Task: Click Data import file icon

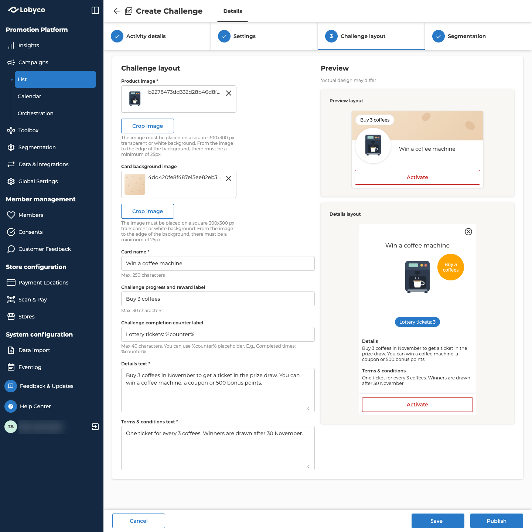Action: tap(11, 350)
